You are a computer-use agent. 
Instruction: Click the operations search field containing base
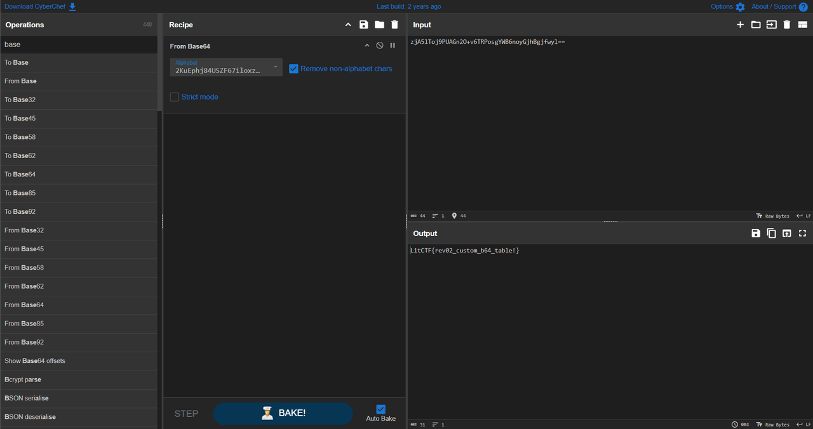[x=79, y=44]
